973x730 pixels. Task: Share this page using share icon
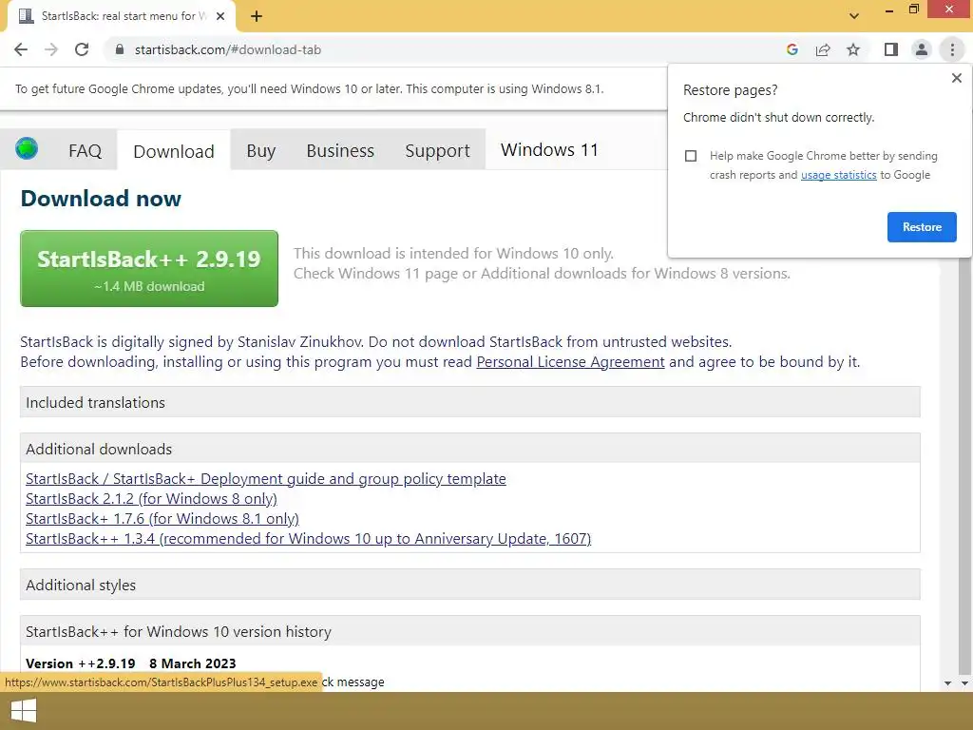(823, 49)
